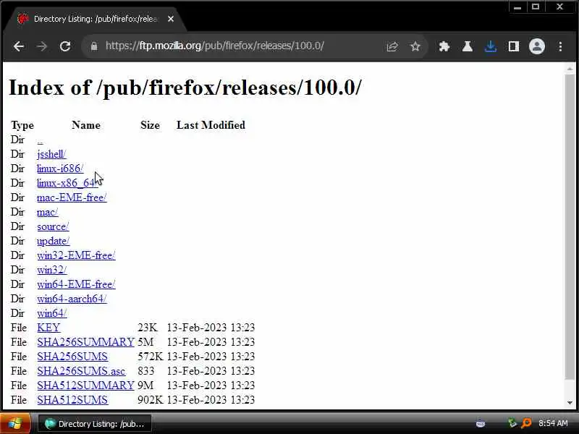Open the jsshell/ directory
This screenshot has height=434, width=579.
[x=51, y=154]
